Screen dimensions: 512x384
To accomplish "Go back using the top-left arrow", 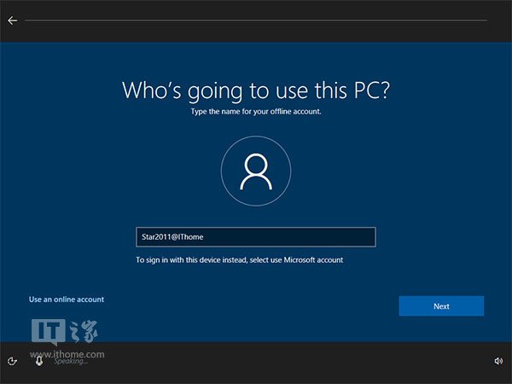I will (12, 20).
